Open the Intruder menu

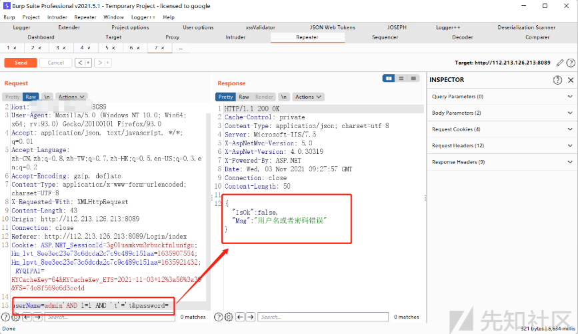[57, 17]
